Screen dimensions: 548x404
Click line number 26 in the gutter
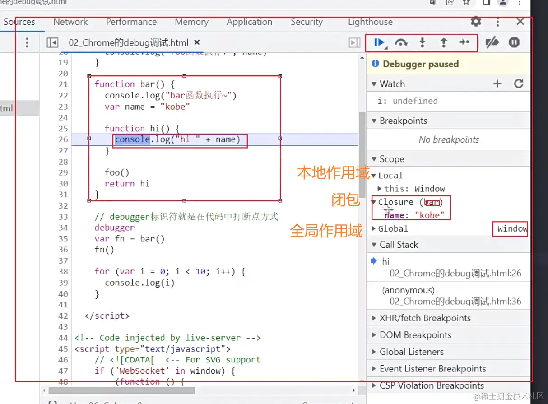(63, 139)
